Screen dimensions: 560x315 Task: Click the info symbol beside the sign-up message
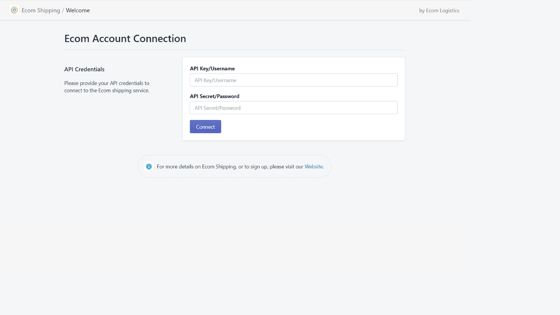click(x=149, y=166)
